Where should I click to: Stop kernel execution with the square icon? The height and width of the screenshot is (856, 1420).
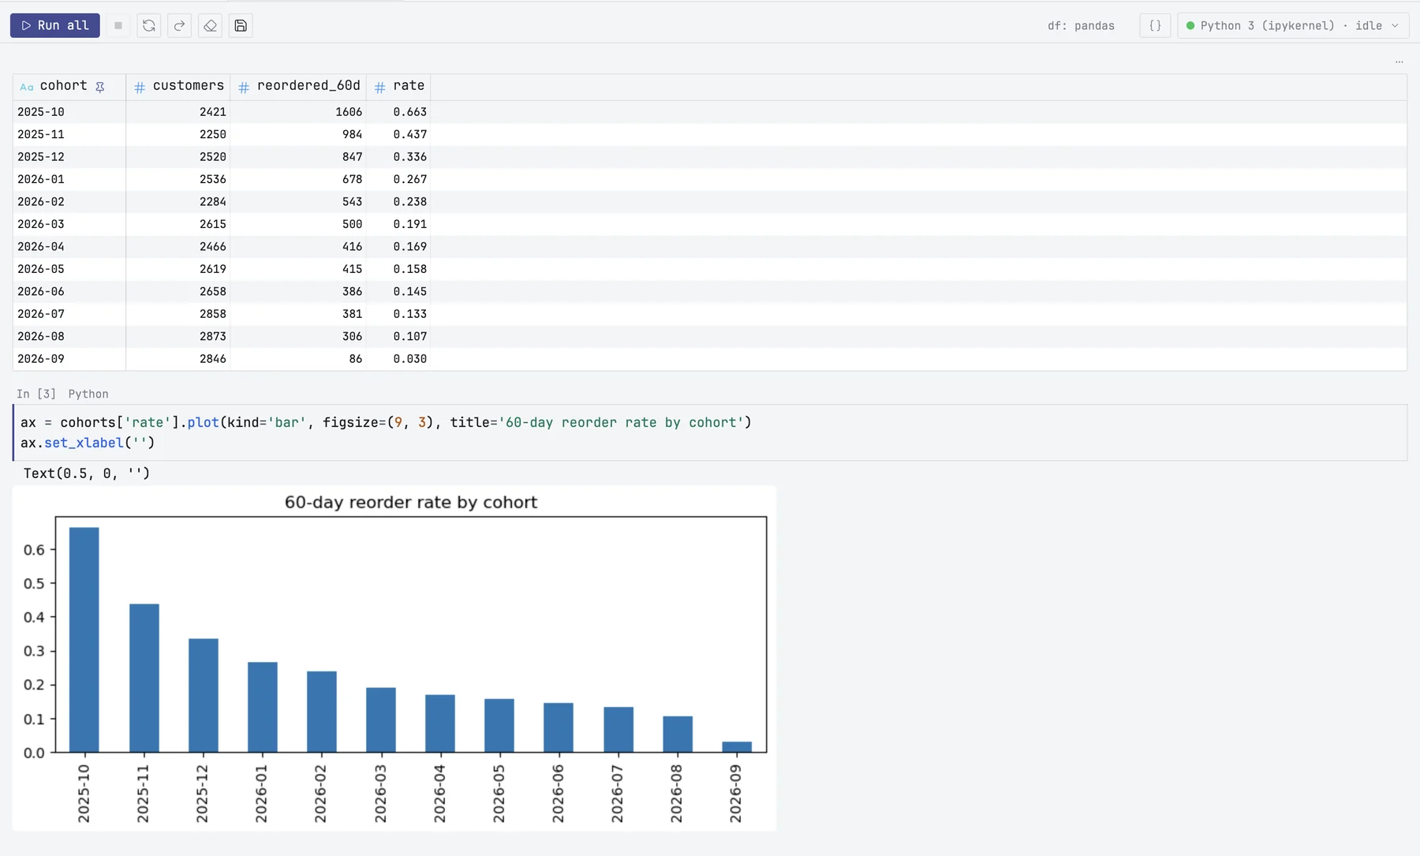[x=118, y=25]
